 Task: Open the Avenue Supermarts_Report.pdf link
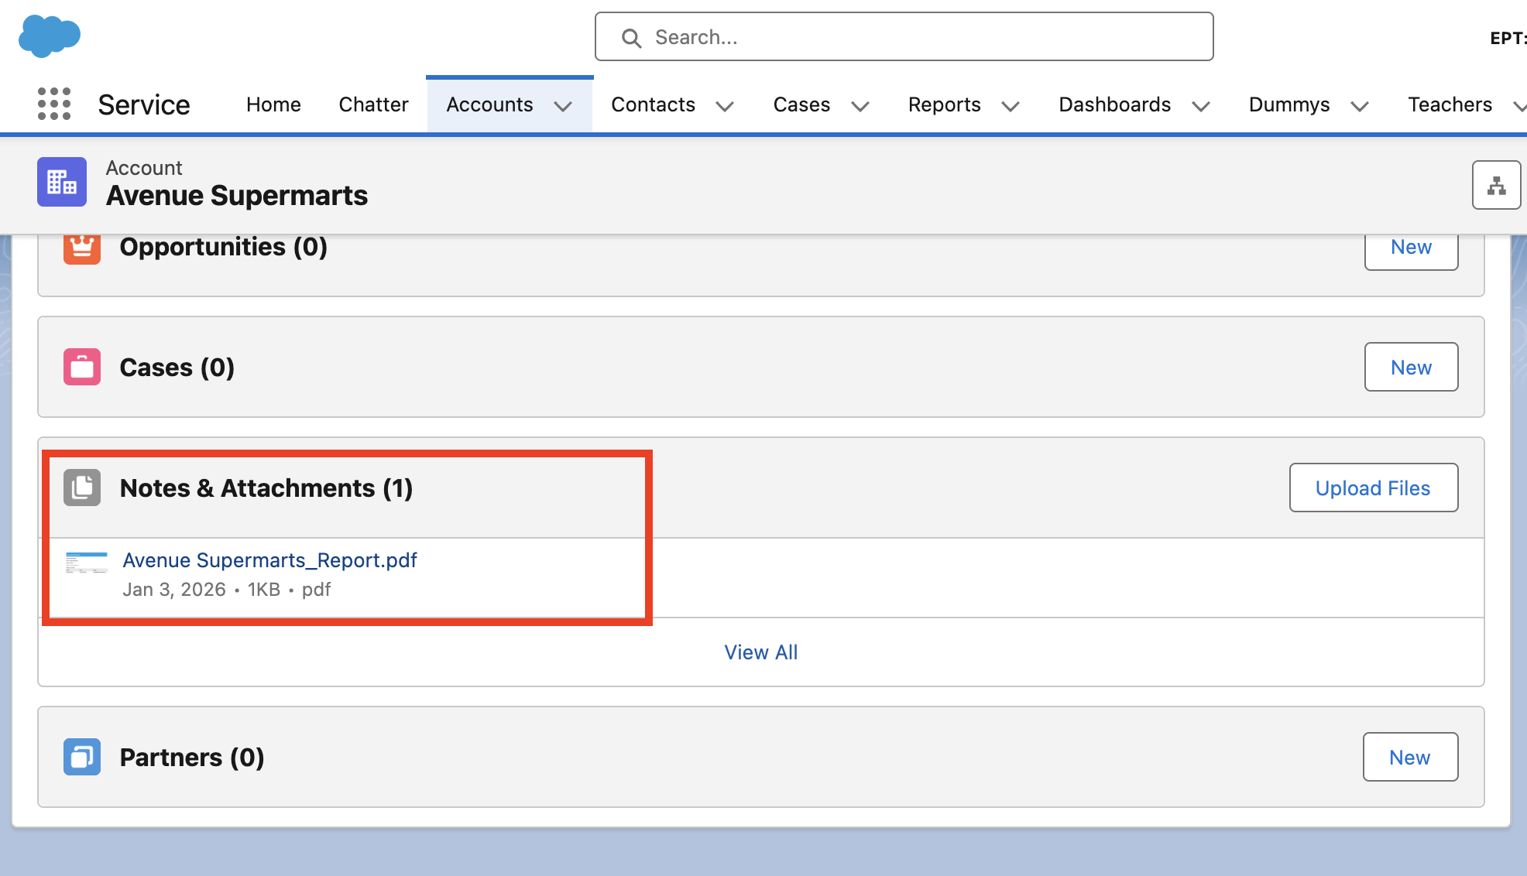(x=269, y=560)
